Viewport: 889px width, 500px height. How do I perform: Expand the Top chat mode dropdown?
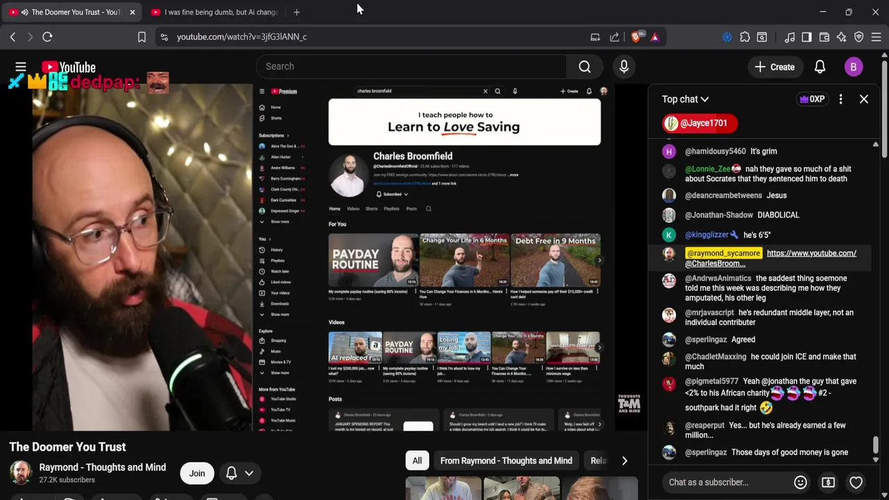tap(685, 99)
